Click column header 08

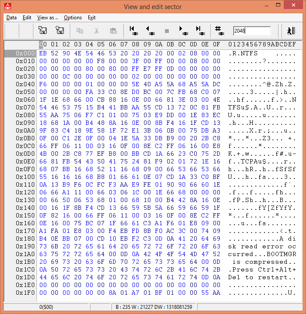point(135,44)
